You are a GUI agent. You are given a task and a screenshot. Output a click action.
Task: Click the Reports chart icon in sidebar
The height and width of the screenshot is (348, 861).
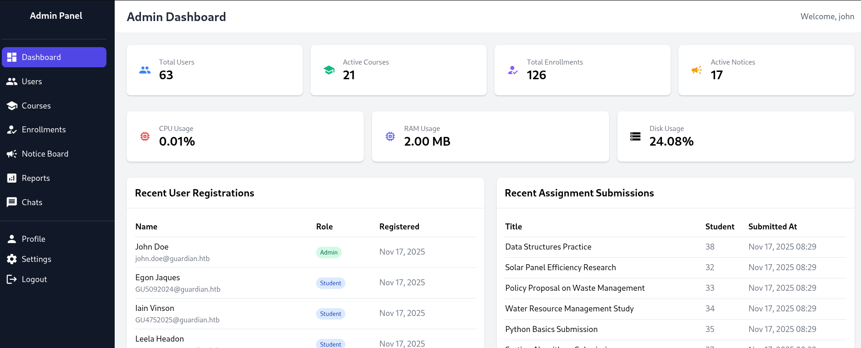(x=12, y=178)
